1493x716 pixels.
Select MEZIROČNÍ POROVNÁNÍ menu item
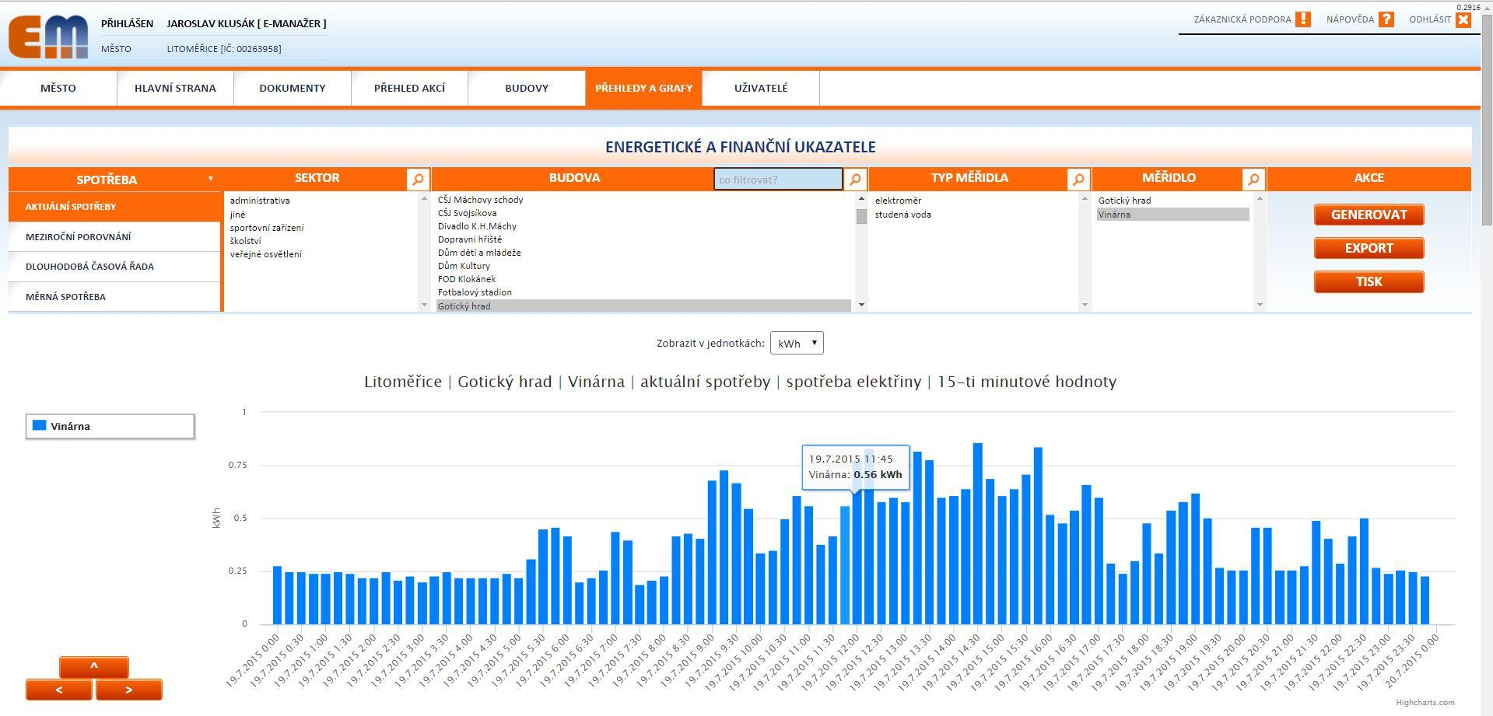tap(115, 236)
